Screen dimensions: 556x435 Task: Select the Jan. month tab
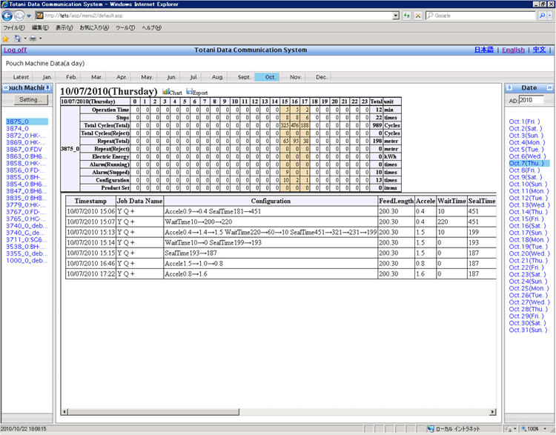[x=47, y=77]
